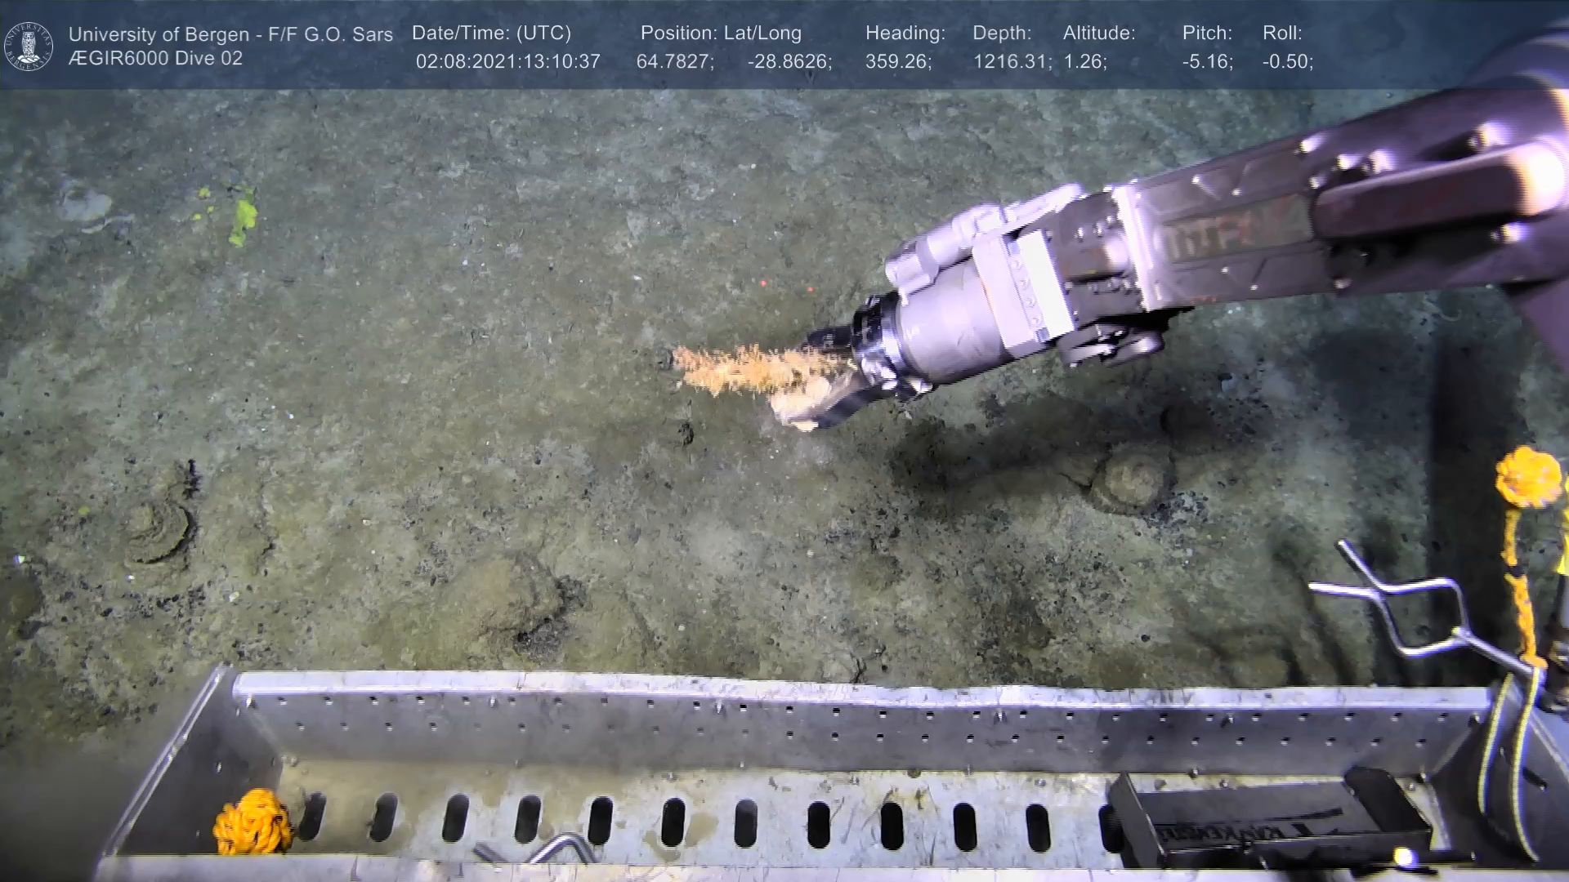
Task: Select the longitude value -28.8626
Action: (x=789, y=61)
